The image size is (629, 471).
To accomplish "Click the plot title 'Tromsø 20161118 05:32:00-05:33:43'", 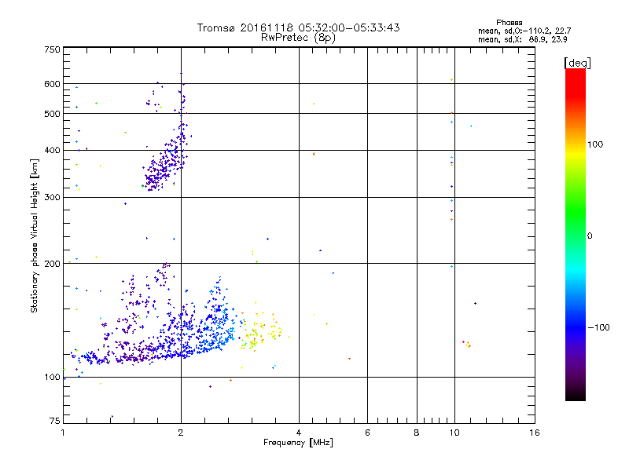I will click(x=298, y=27).
